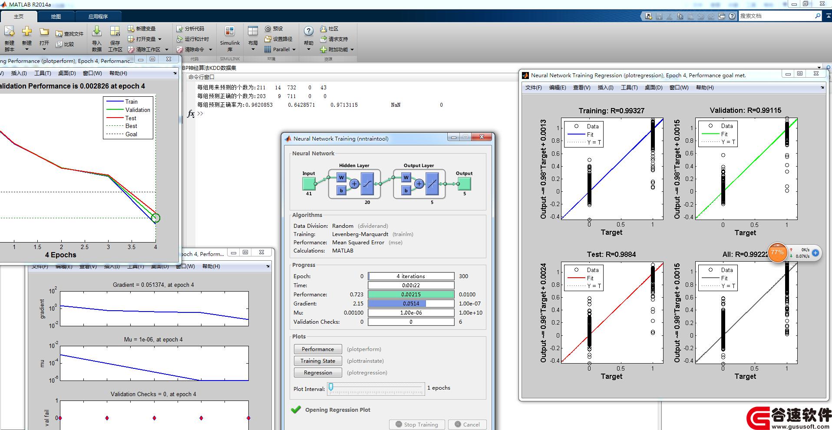The width and height of the screenshot is (832, 430).
Task: Click the yellow plus 新建 icon
Action: (27, 31)
